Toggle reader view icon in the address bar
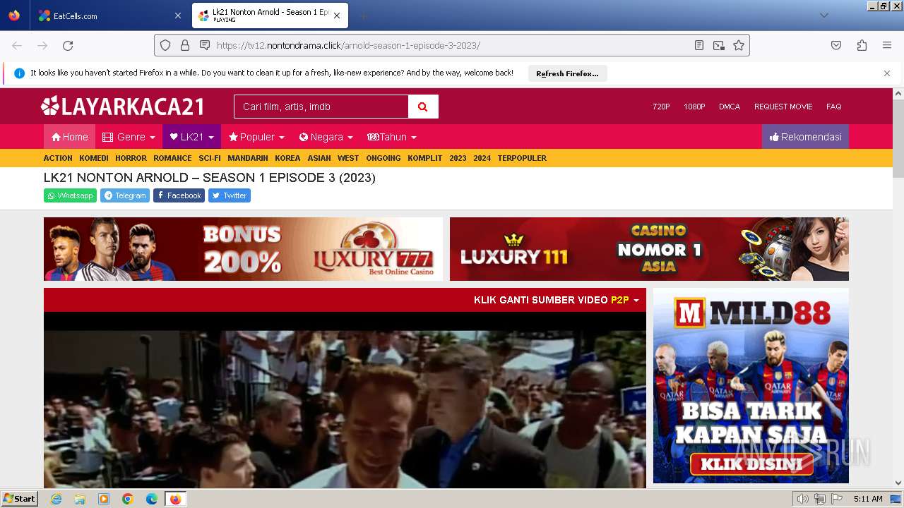 coord(699,45)
